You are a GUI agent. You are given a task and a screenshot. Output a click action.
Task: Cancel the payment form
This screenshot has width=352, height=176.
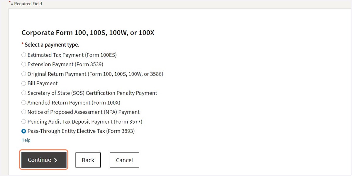pos(124,160)
